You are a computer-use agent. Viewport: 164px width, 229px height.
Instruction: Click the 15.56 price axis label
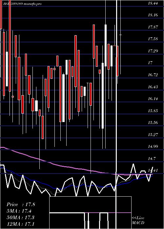tap(153, 123)
